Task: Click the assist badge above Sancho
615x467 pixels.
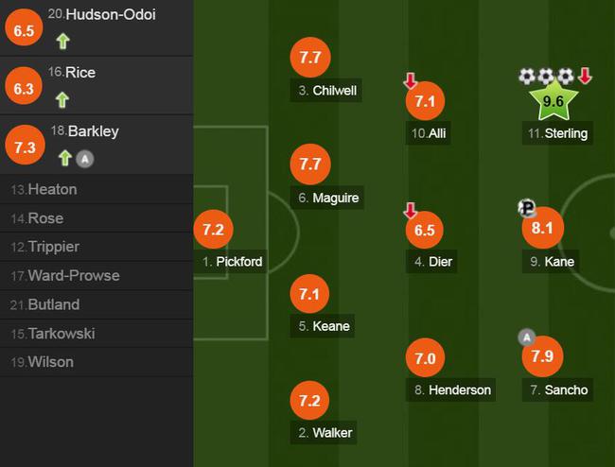Action: 527,337
